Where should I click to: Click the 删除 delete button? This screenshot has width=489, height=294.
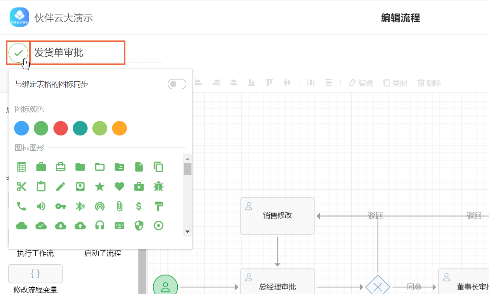[x=429, y=83]
